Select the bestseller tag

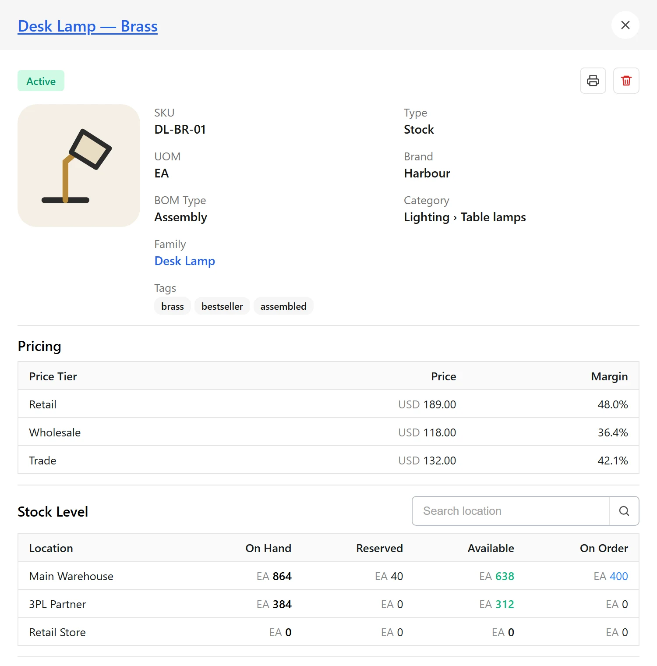point(222,306)
